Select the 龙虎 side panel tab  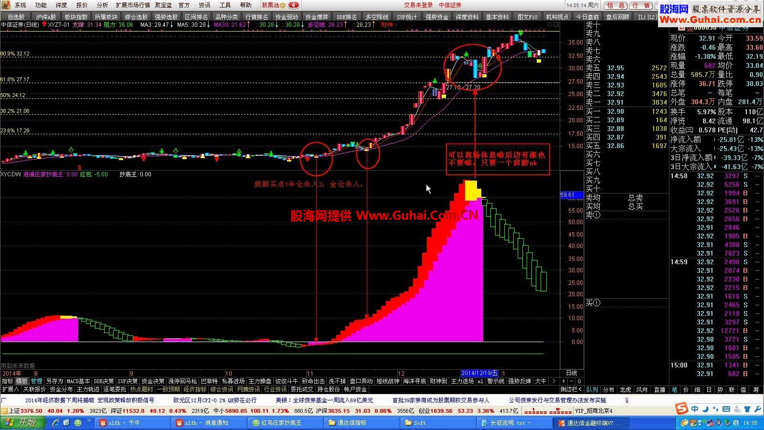pos(625,390)
